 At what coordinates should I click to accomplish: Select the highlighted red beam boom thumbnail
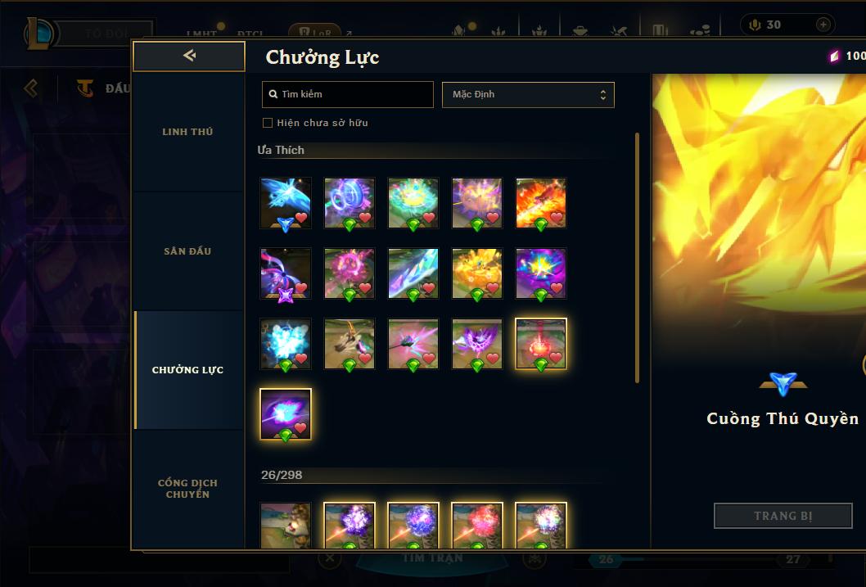(x=541, y=344)
